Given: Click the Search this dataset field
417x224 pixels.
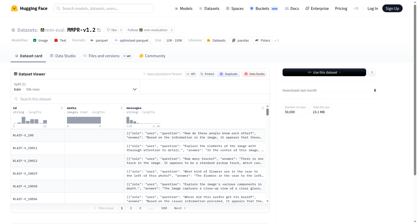Looking at the screenshot, I should coord(140,99).
